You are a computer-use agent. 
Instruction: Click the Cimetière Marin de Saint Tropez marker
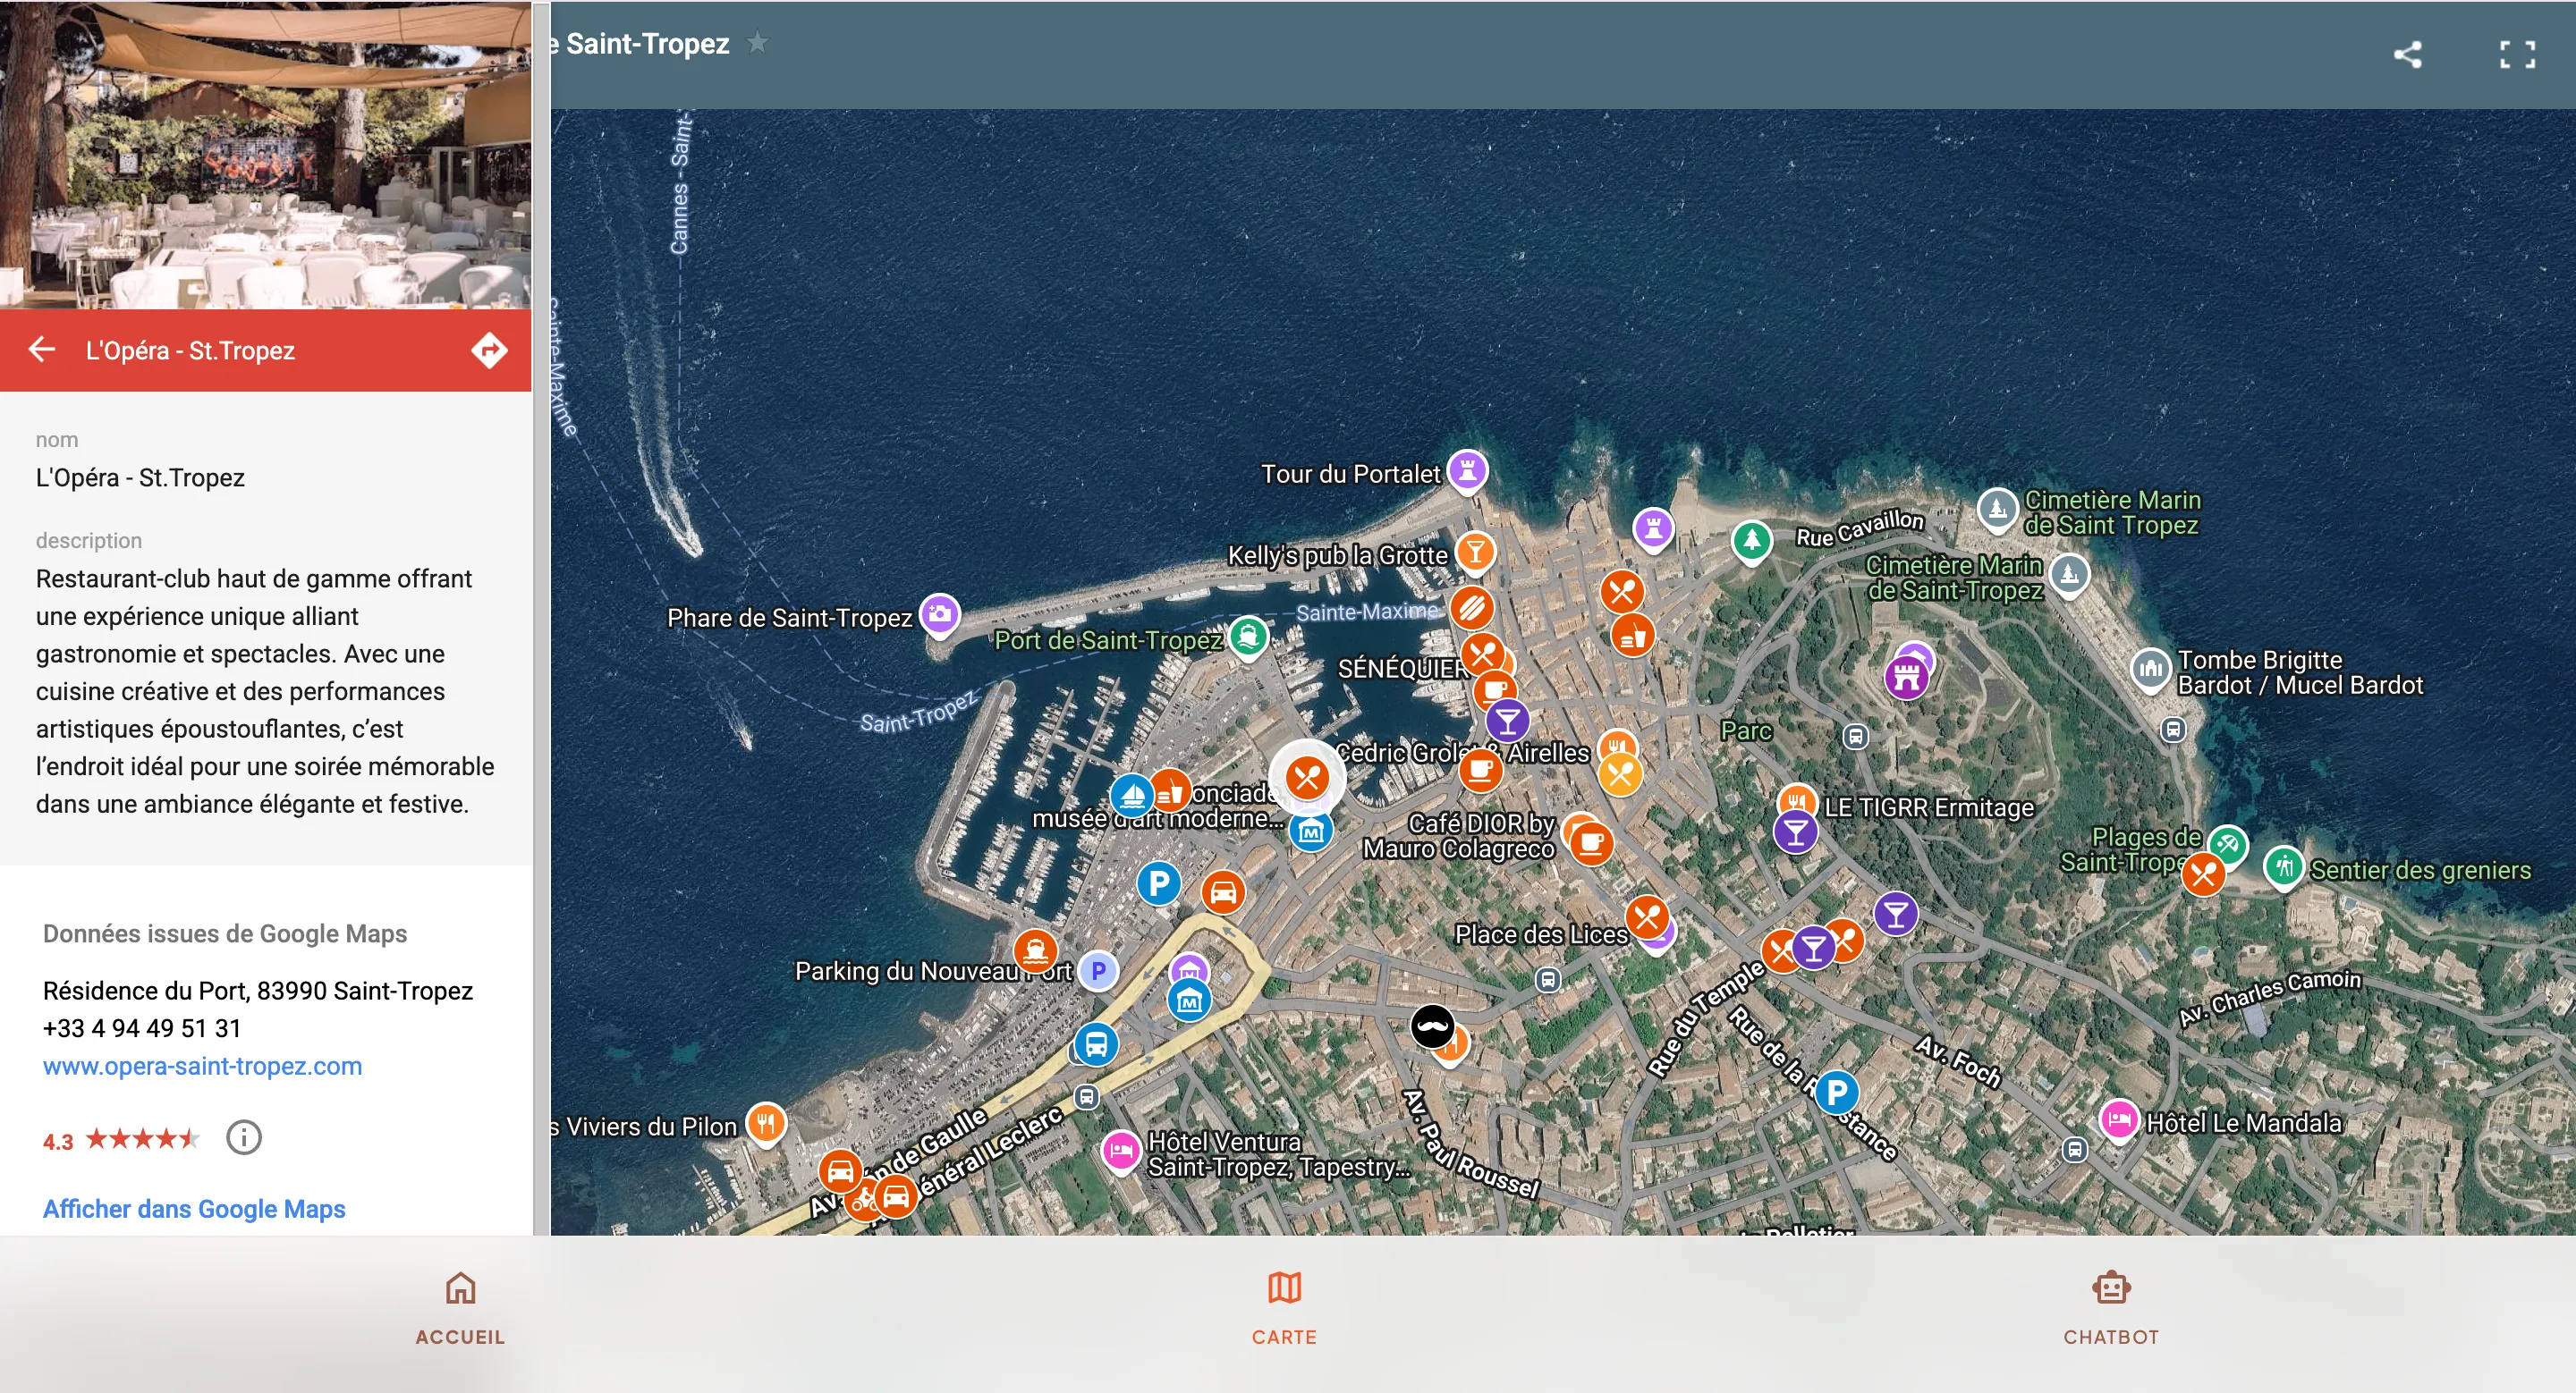(1997, 508)
